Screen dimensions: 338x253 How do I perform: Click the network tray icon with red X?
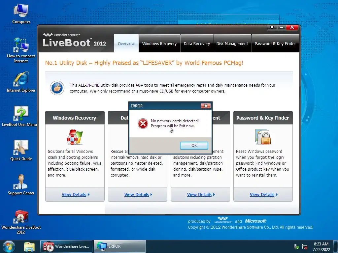coord(305,246)
